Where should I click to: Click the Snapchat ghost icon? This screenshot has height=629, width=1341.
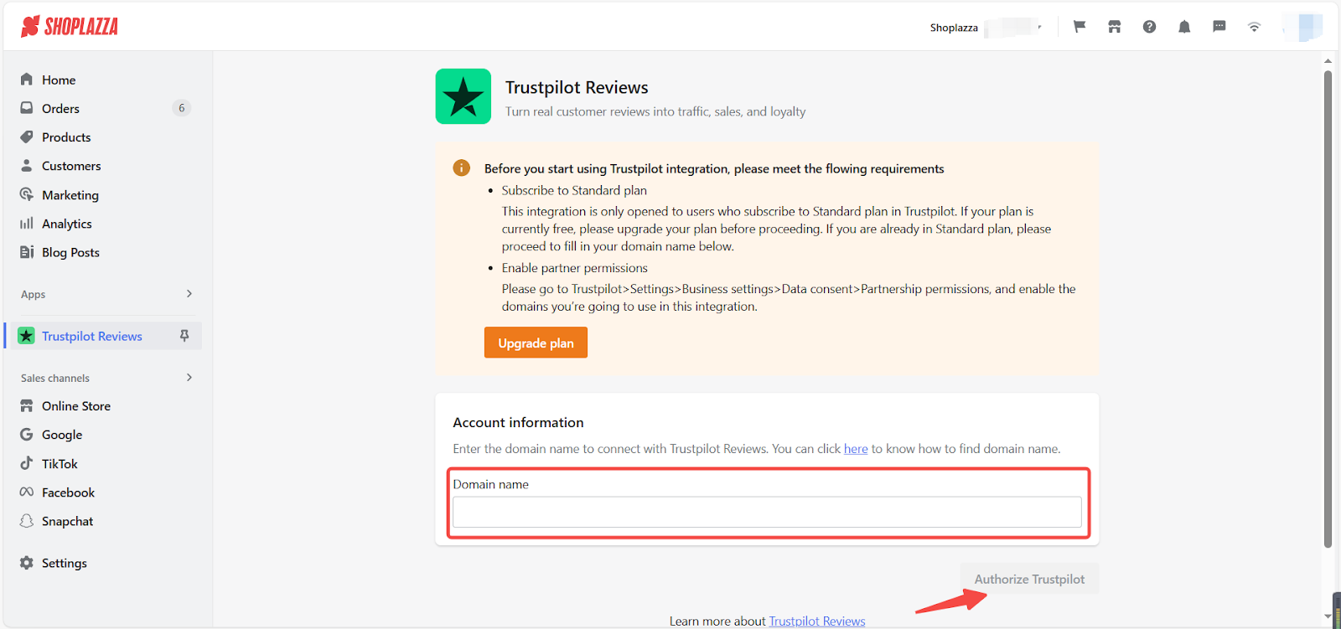pos(27,521)
